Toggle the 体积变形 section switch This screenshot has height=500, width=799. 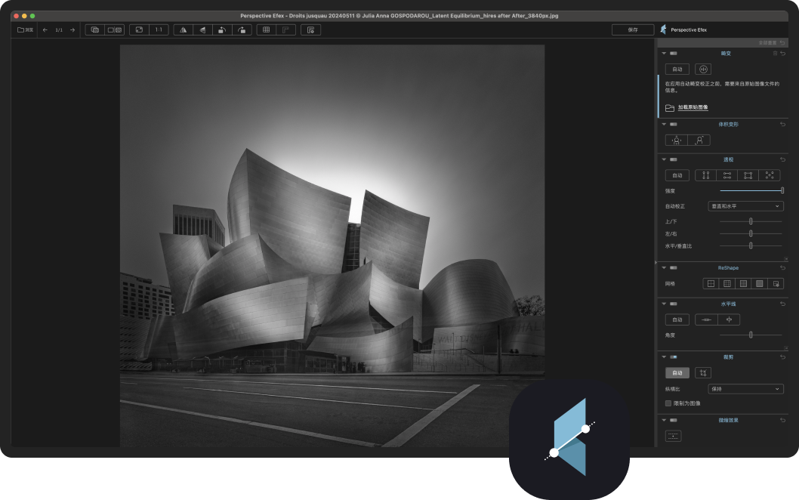(x=674, y=125)
